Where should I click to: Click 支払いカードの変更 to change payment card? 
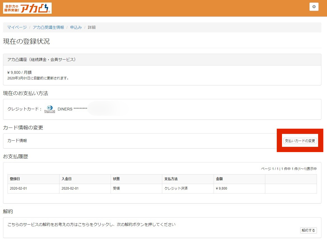[300, 141]
